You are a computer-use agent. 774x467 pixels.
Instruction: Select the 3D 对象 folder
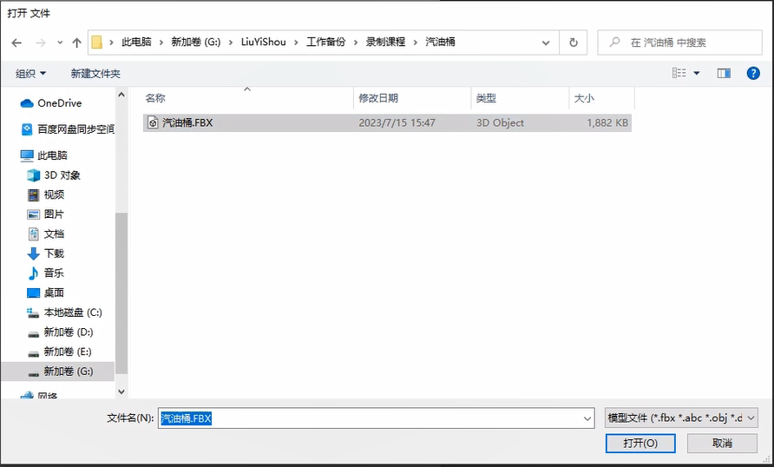pos(62,175)
